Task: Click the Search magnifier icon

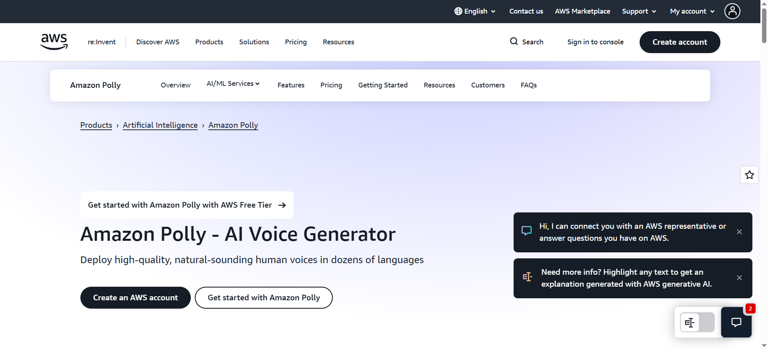Action: point(514,42)
